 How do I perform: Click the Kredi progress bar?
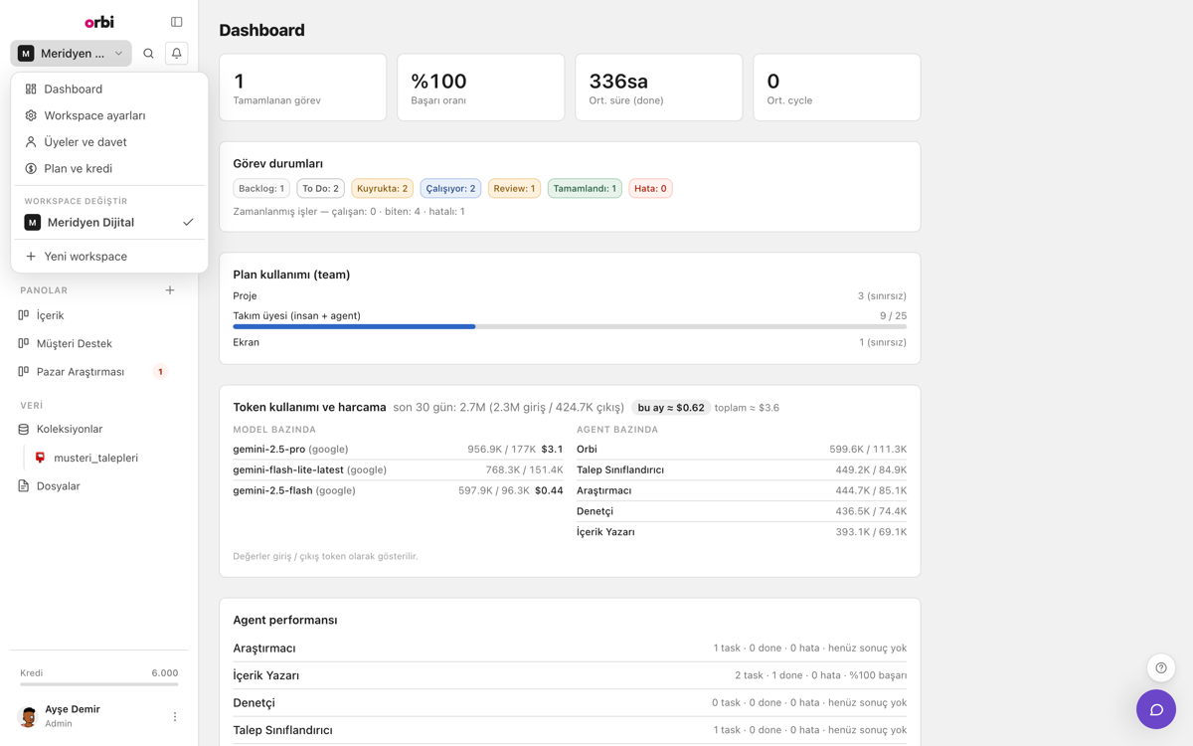coord(99,684)
